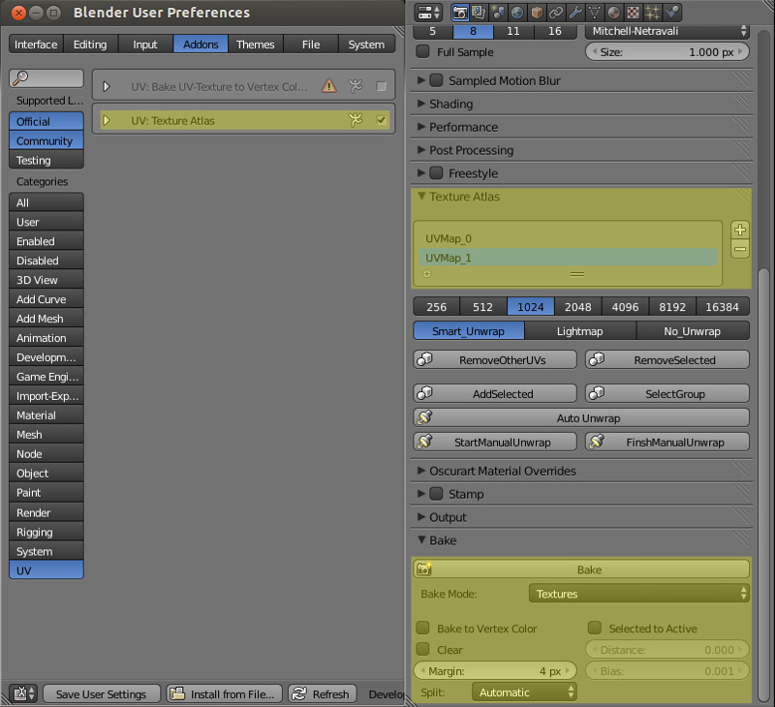The width and height of the screenshot is (775, 707).
Task: Expand the UV: Texture Atlas addon details
Action: click(x=107, y=120)
